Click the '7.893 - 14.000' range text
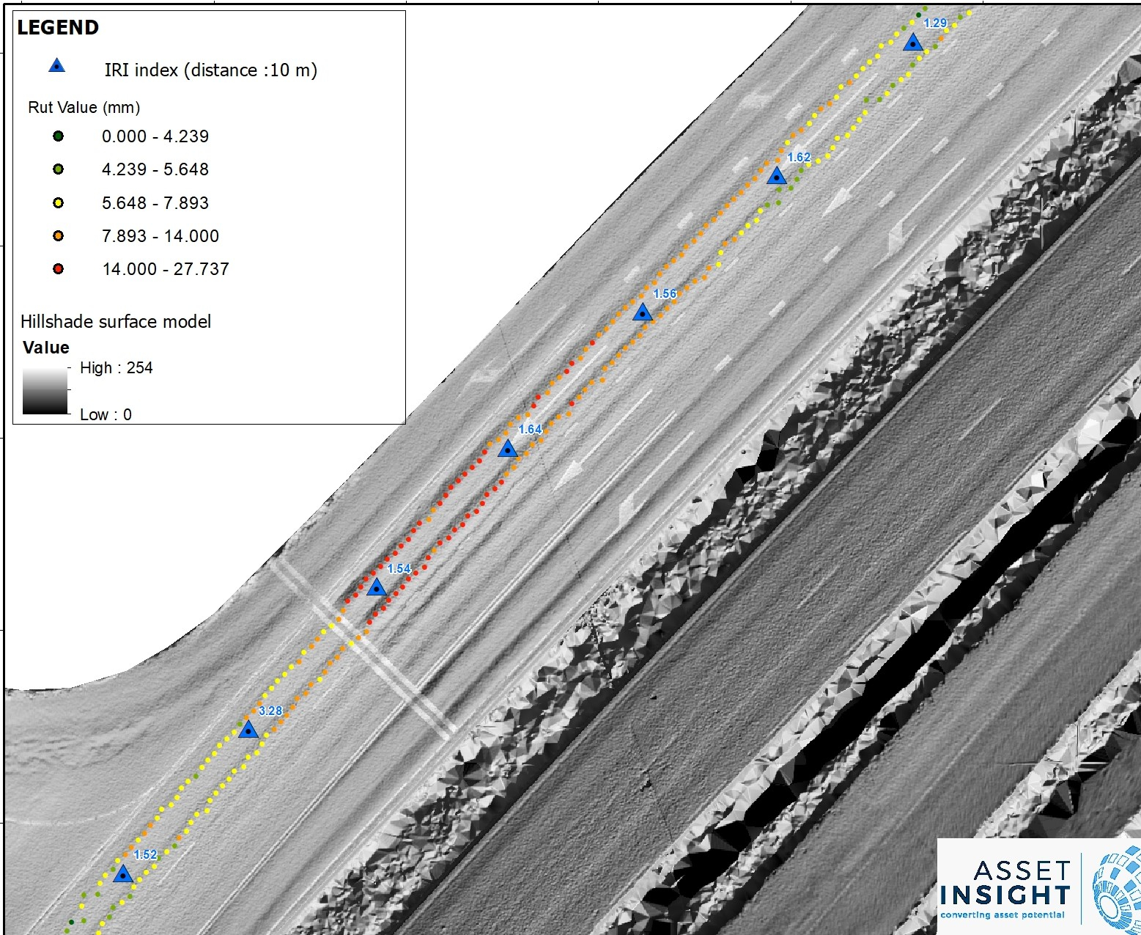1141x935 pixels. 160,236
